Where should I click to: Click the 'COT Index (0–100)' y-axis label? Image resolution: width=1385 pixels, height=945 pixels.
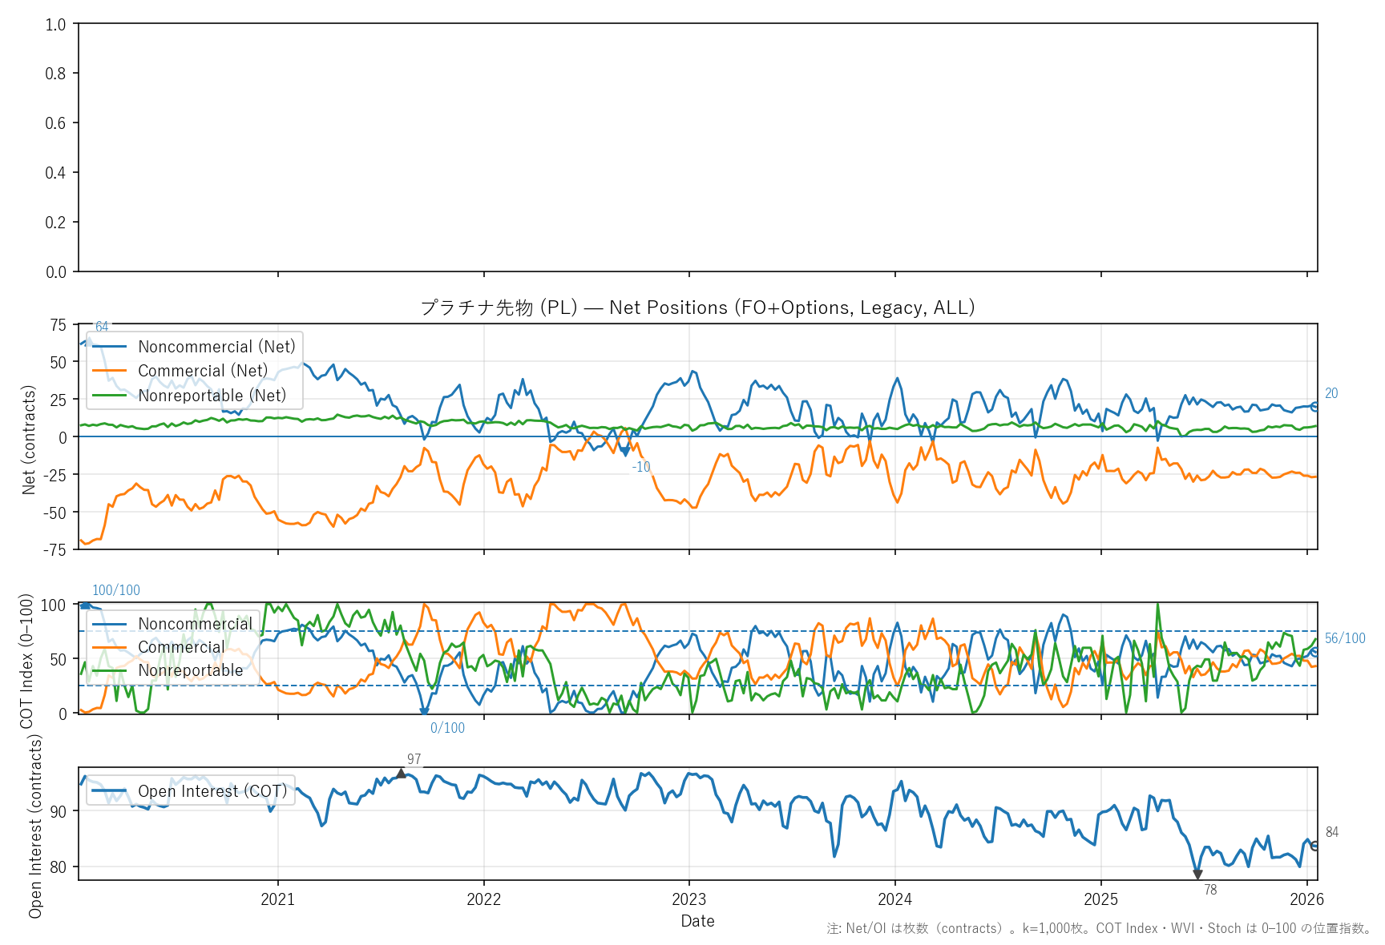(x=27, y=661)
